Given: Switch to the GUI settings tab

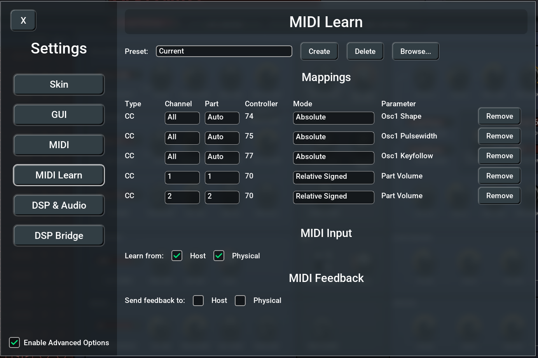Looking at the screenshot, I should (59, 115).
